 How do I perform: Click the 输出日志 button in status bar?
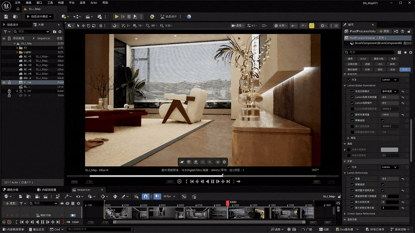(37, 230)
